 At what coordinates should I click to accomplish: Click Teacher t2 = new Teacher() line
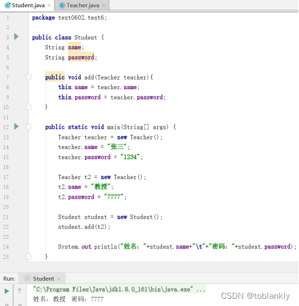[x=102, y=177]
